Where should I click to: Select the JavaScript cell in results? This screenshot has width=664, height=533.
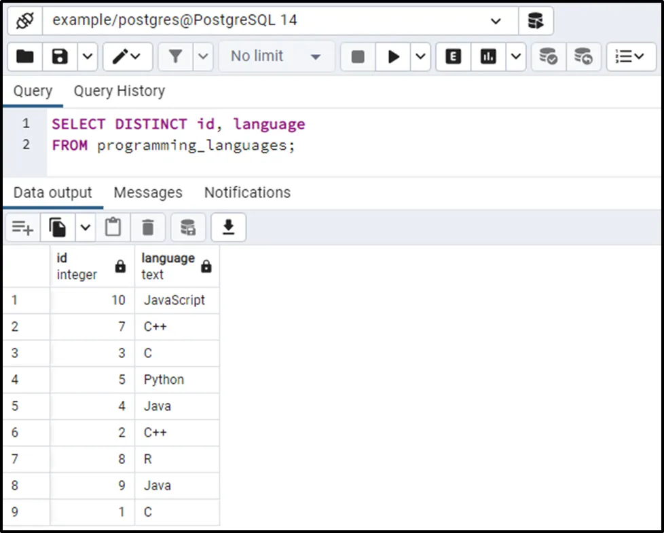[175, 300]
